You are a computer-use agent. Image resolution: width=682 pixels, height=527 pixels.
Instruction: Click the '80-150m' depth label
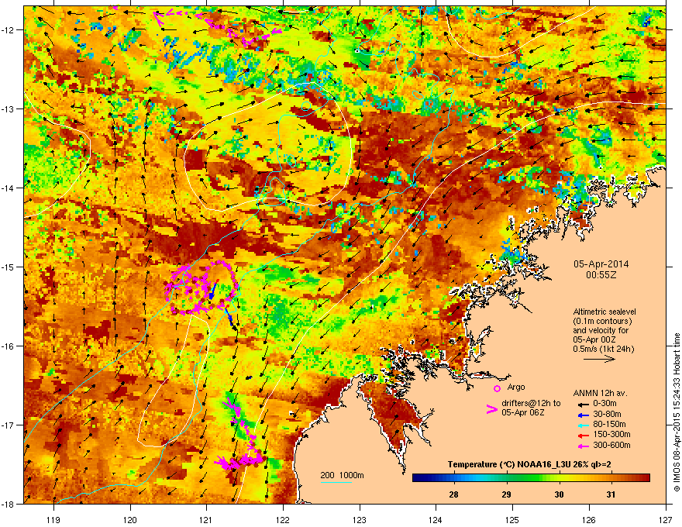coord(609,424)
